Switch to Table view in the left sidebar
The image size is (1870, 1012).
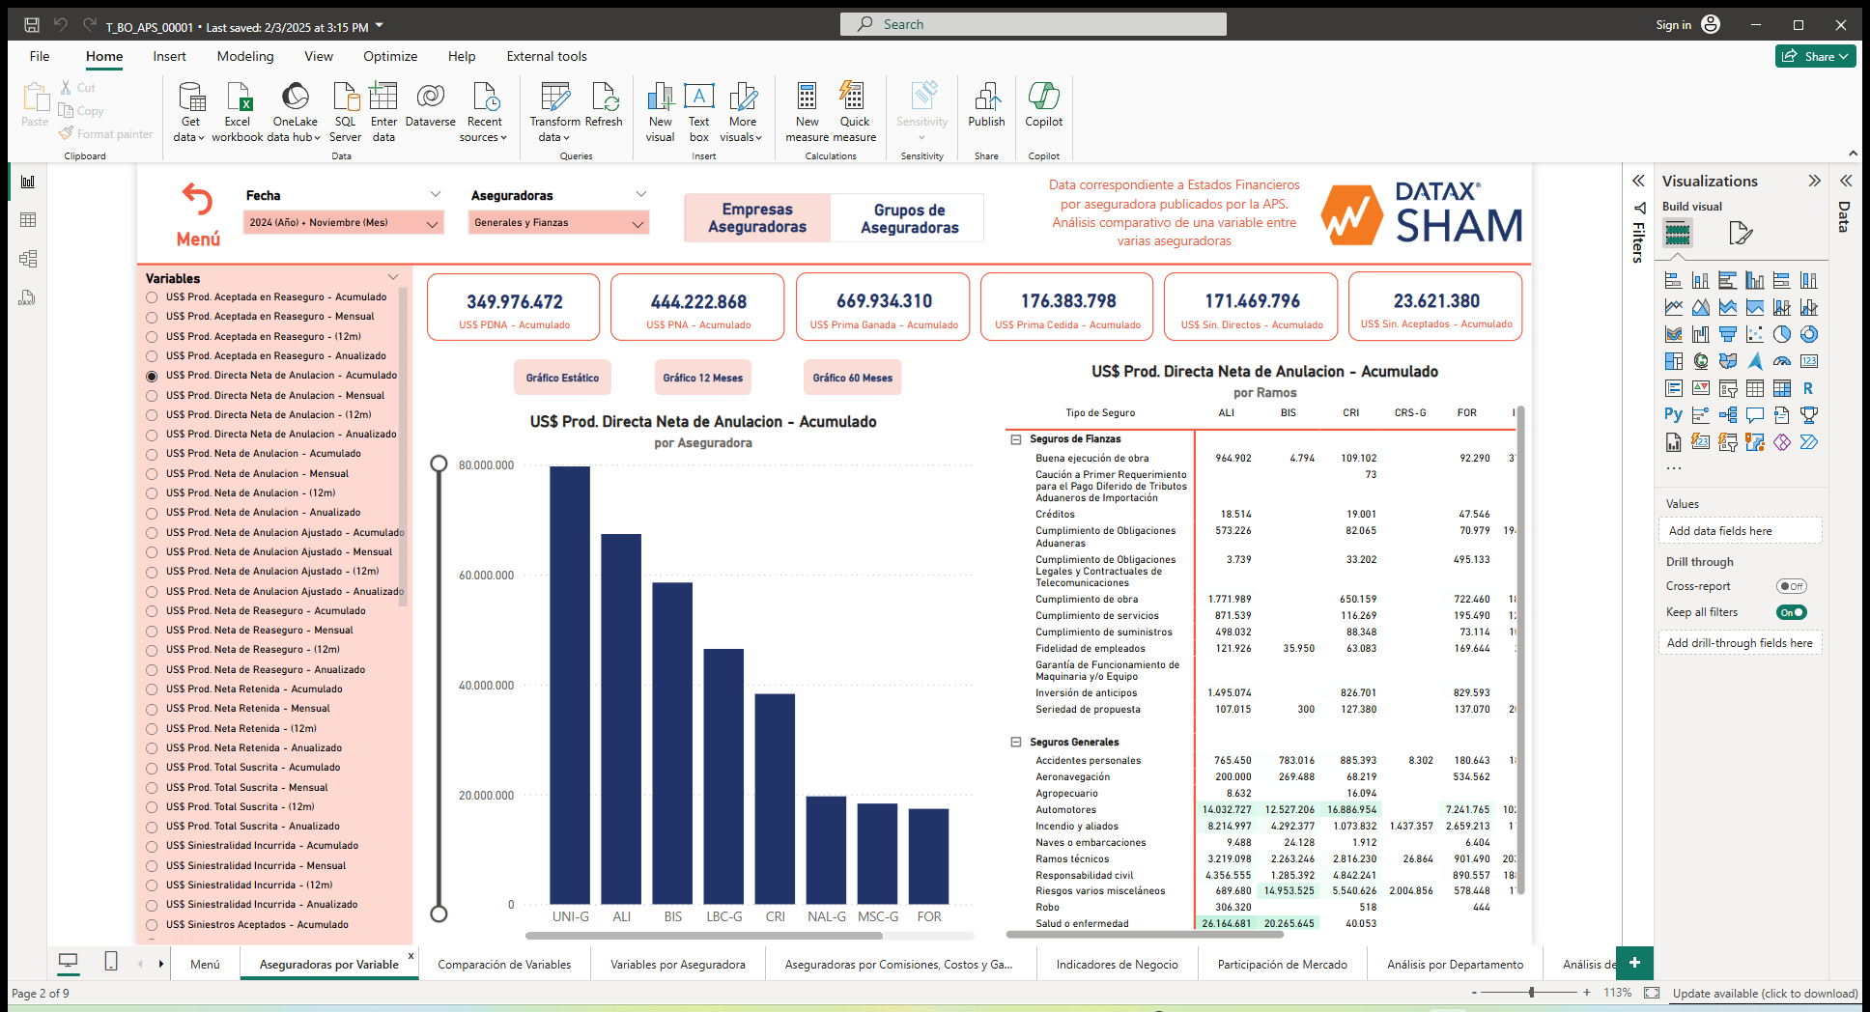27,219
